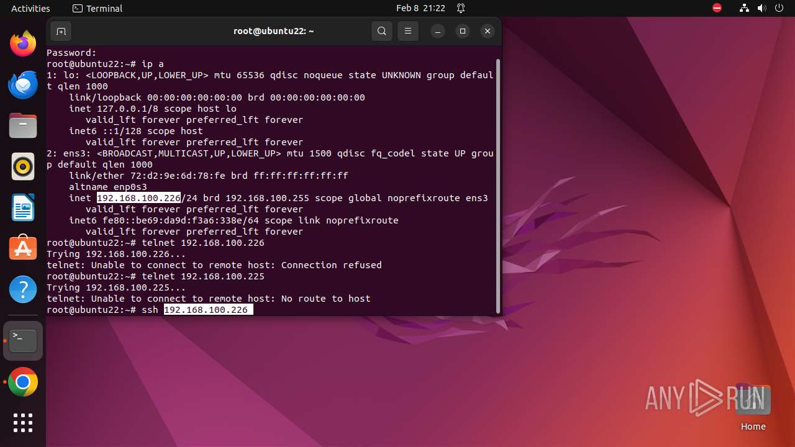Open the Home folder on desktop
795x447 pixels.
click(x=753, y=408)
